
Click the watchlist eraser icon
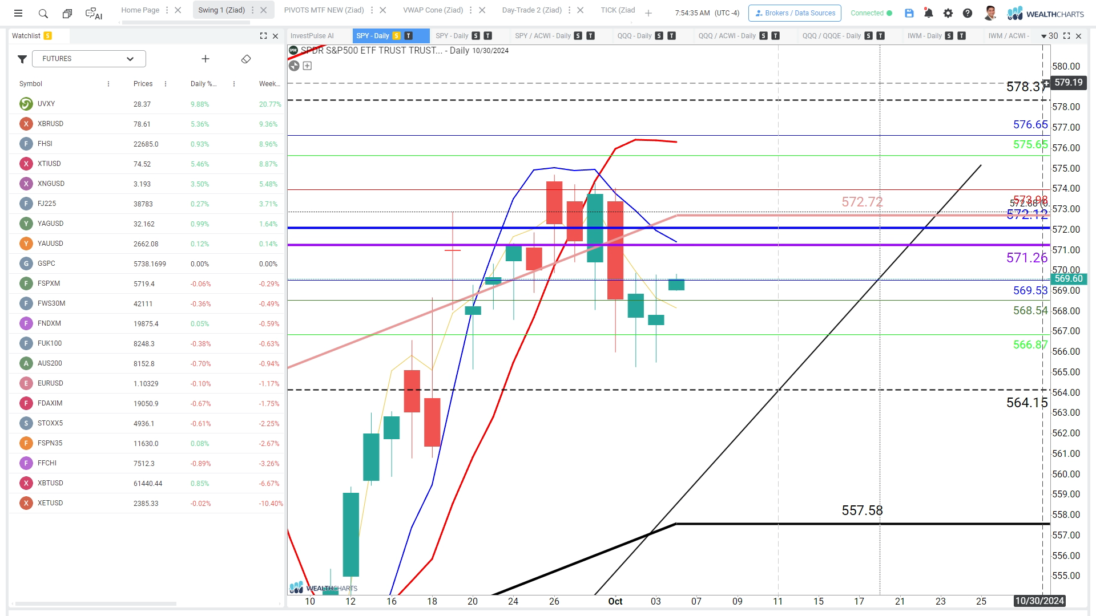coord(246,59)
